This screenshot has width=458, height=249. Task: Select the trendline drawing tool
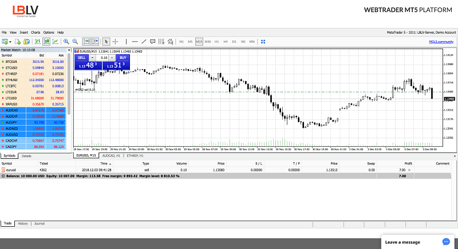pyautogui.click(x=144, y=42)
